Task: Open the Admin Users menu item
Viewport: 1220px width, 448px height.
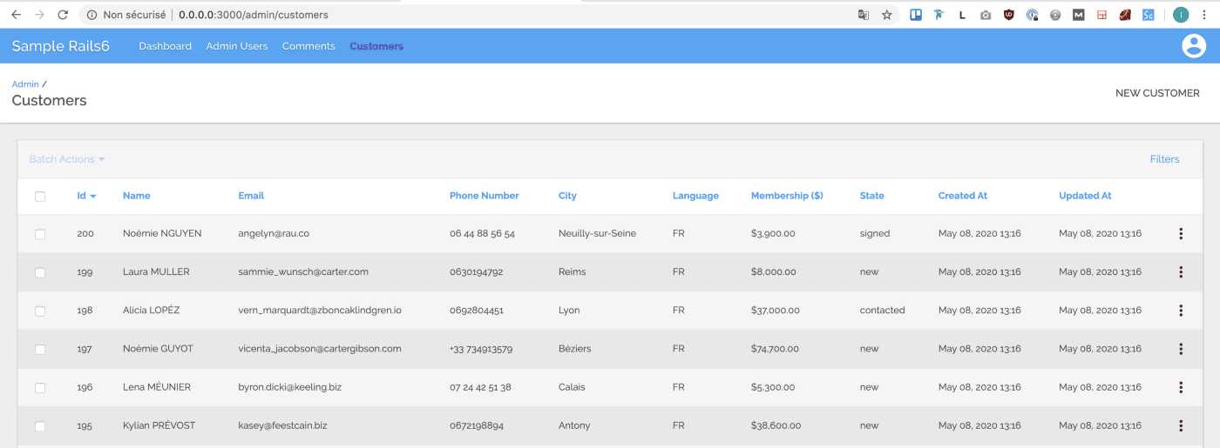Action: [237, 46]
